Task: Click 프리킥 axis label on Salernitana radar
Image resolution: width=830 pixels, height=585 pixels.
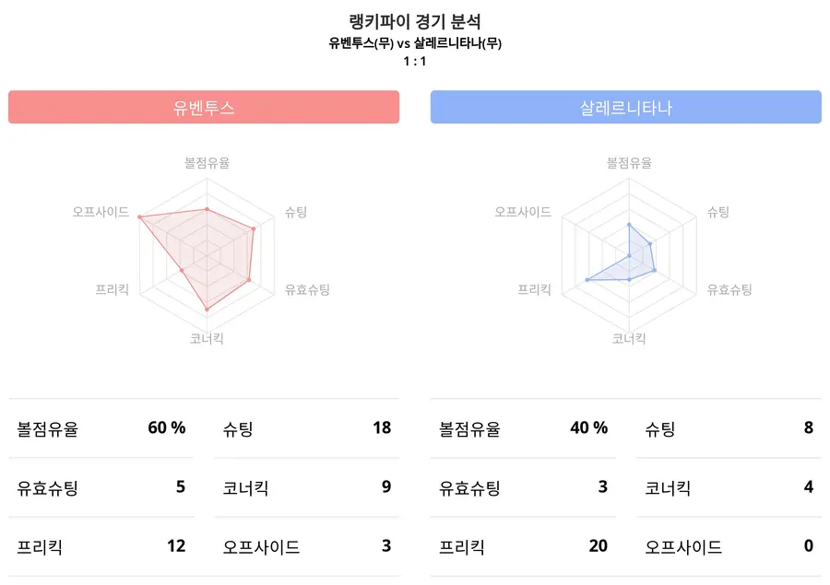Action: click(x=534, y=289)
